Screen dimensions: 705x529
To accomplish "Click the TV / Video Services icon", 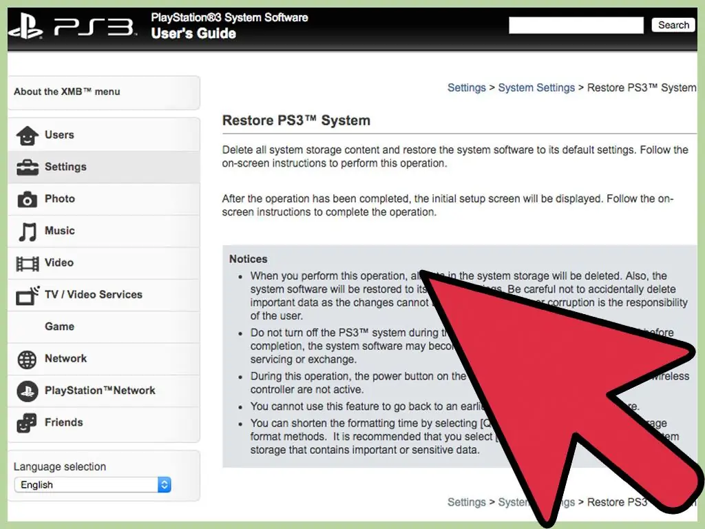I will click(28, 295).
